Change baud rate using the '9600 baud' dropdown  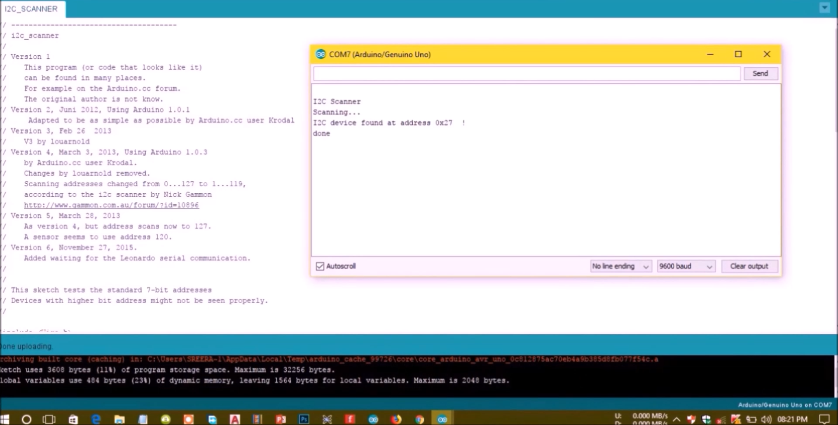[685, 266]
